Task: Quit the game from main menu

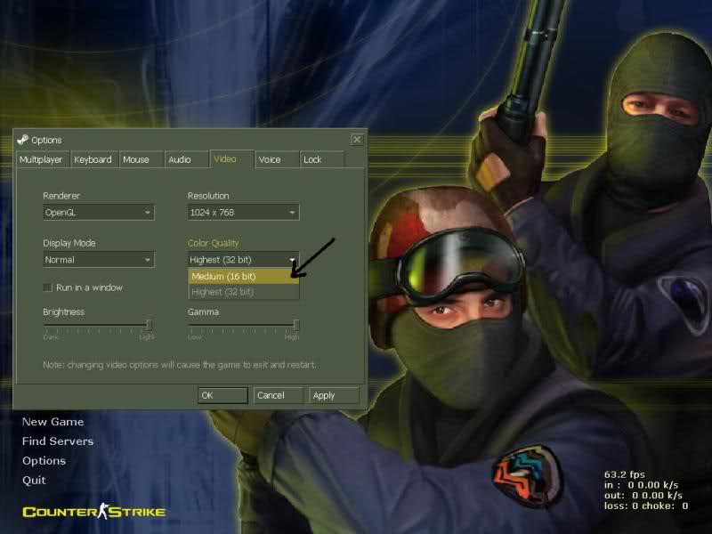Action: (34, 480)
